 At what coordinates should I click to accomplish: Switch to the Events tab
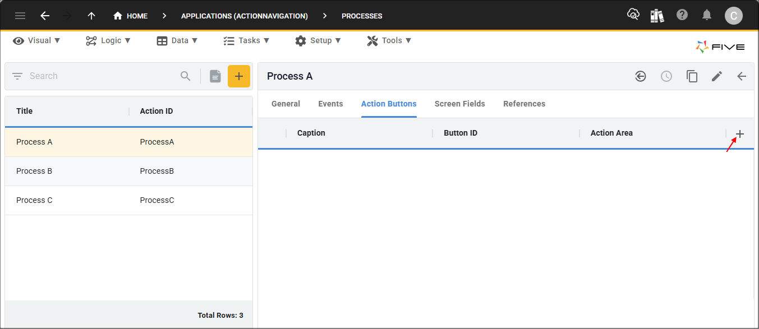[x=330, y=104]
